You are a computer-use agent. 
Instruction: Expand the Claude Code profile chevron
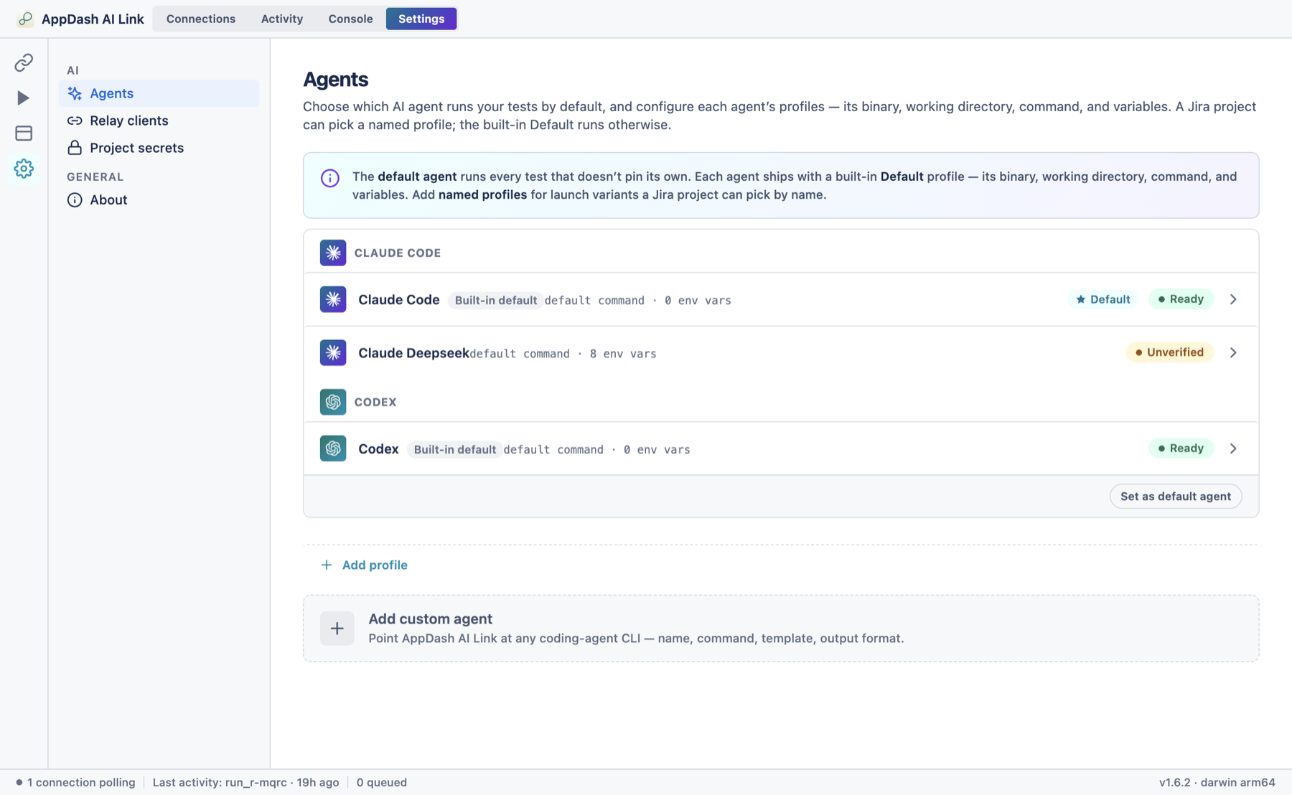(1234, 299)
